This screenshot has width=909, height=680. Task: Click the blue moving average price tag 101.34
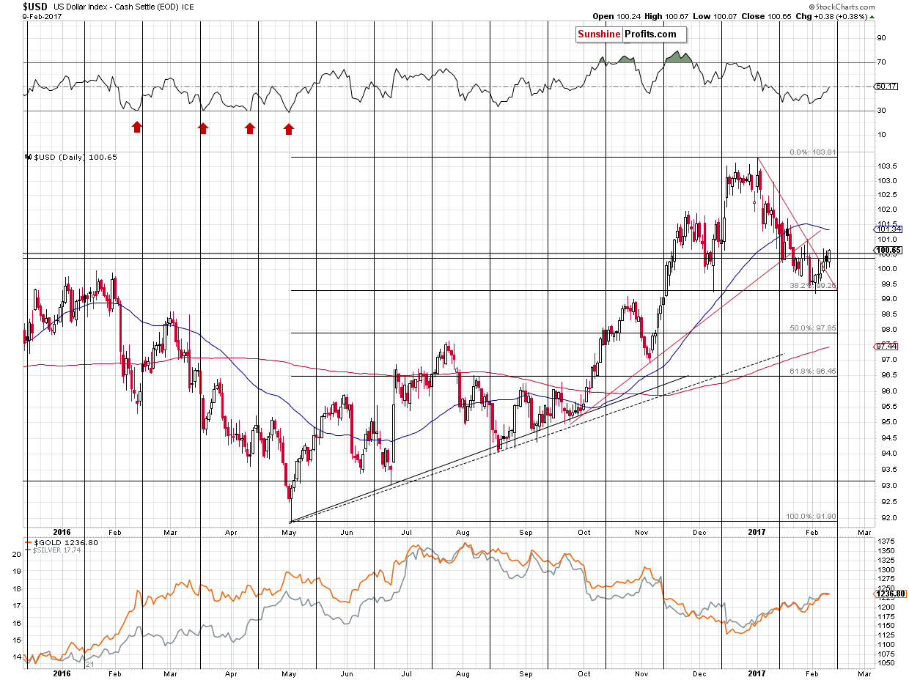(x=888, y=229)
